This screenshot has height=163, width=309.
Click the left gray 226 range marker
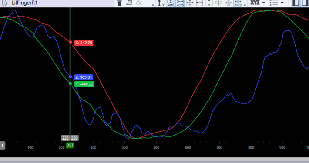pyautogui.click(x=65, y=138)
